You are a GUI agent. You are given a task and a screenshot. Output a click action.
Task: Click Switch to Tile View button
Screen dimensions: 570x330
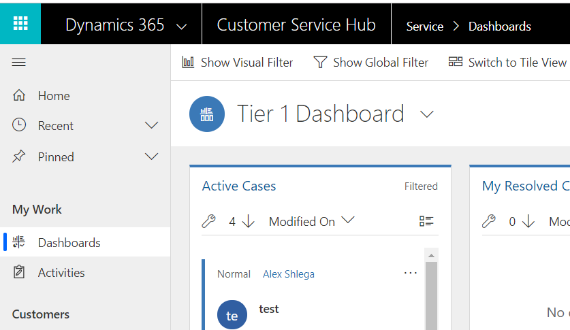[x=507, y=63]
